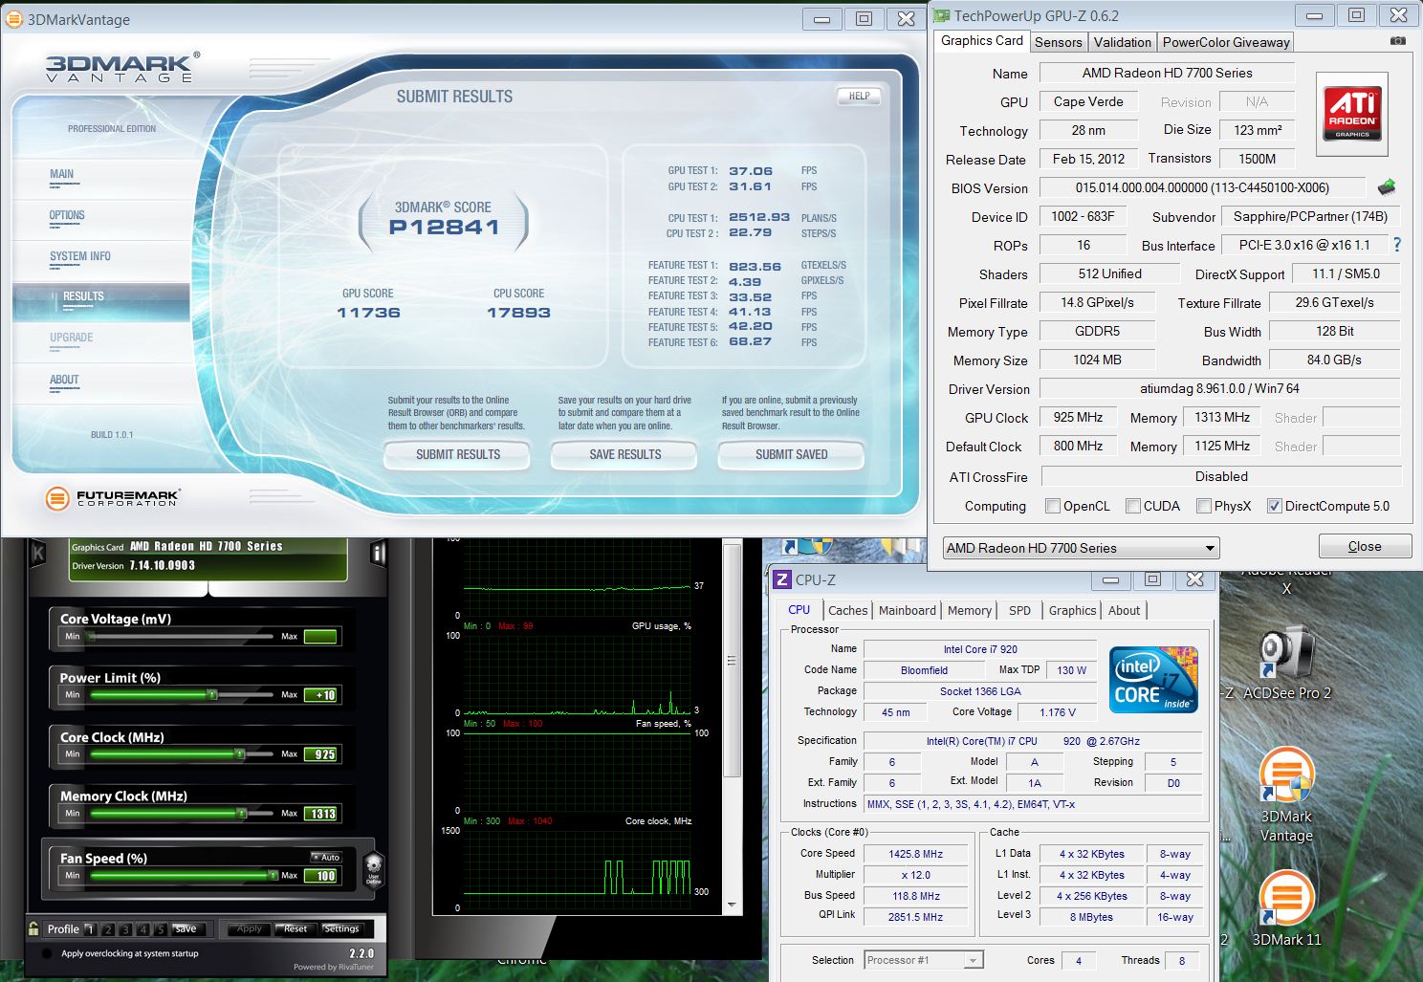The width and height of the screenshot is (1423, 982).
Task: Open the 3DMark 11 desktop shortcut
Action: tap(1286, 908)
